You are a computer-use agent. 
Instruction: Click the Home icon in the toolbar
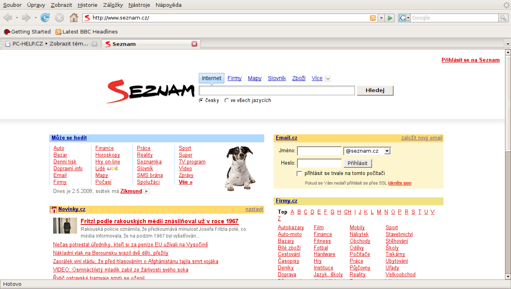[73, 18]
